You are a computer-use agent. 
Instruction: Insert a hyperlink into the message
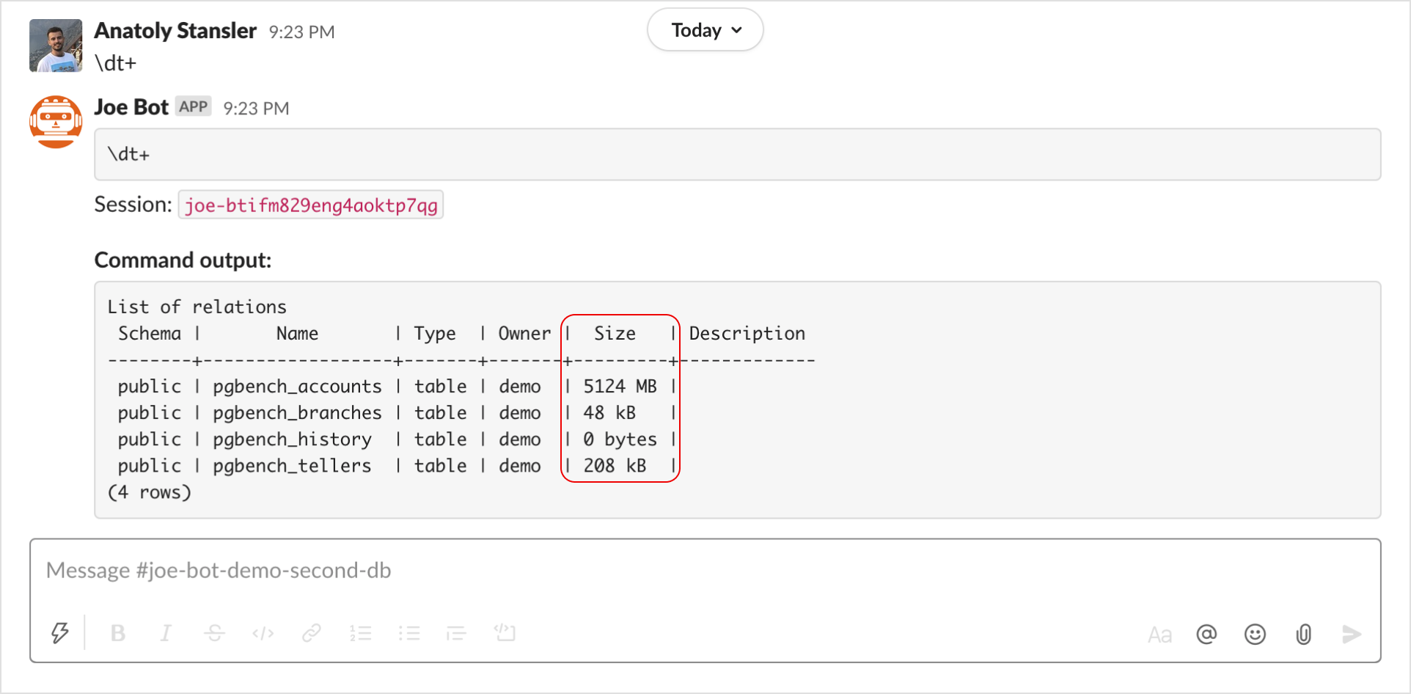312,633
